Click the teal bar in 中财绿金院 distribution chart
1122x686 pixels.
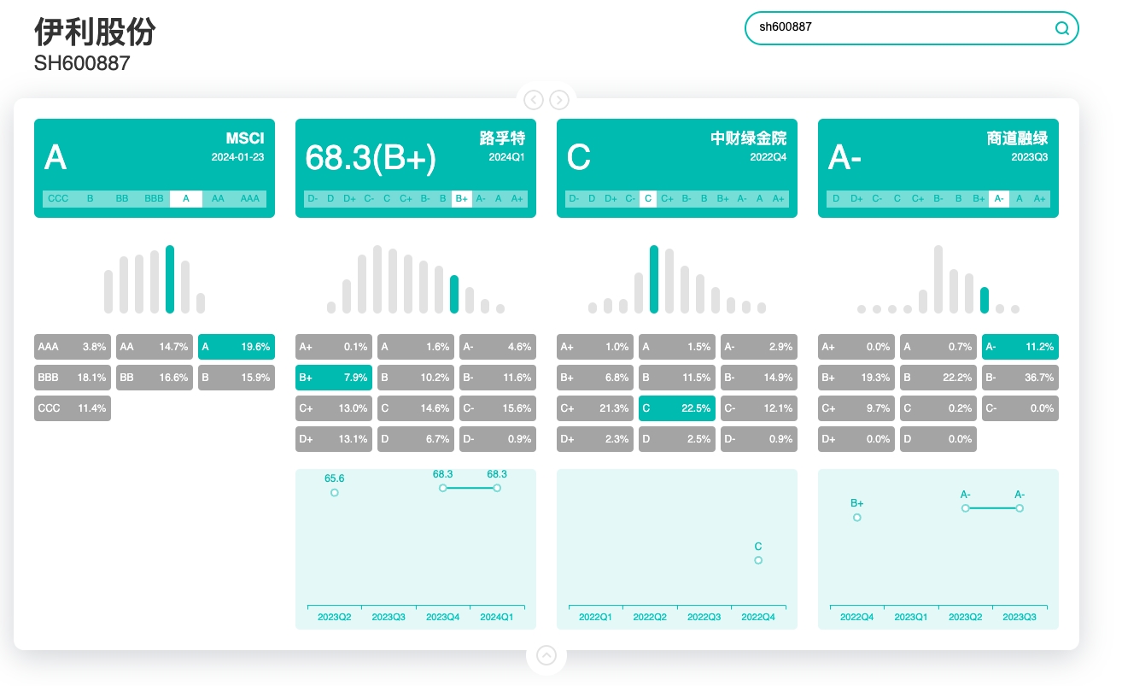point(654,279)
